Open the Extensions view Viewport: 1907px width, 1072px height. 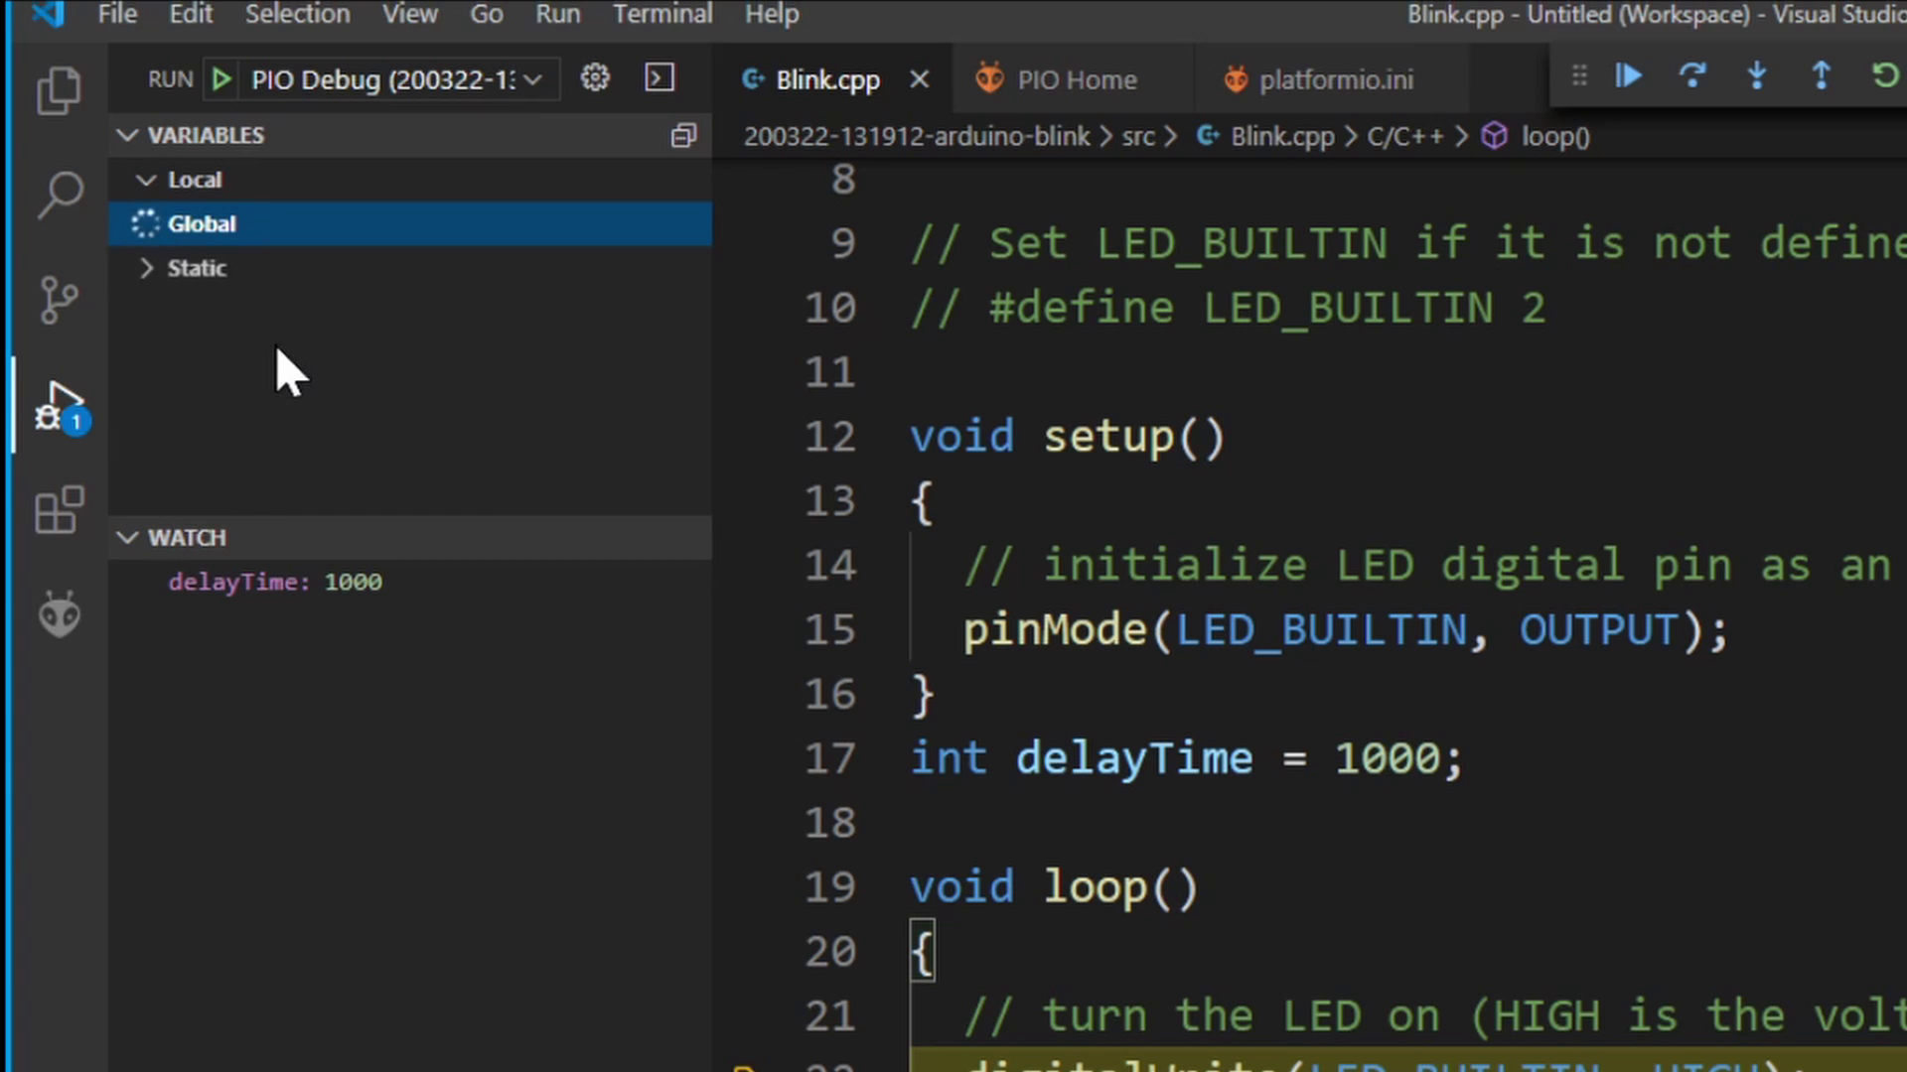60,510
